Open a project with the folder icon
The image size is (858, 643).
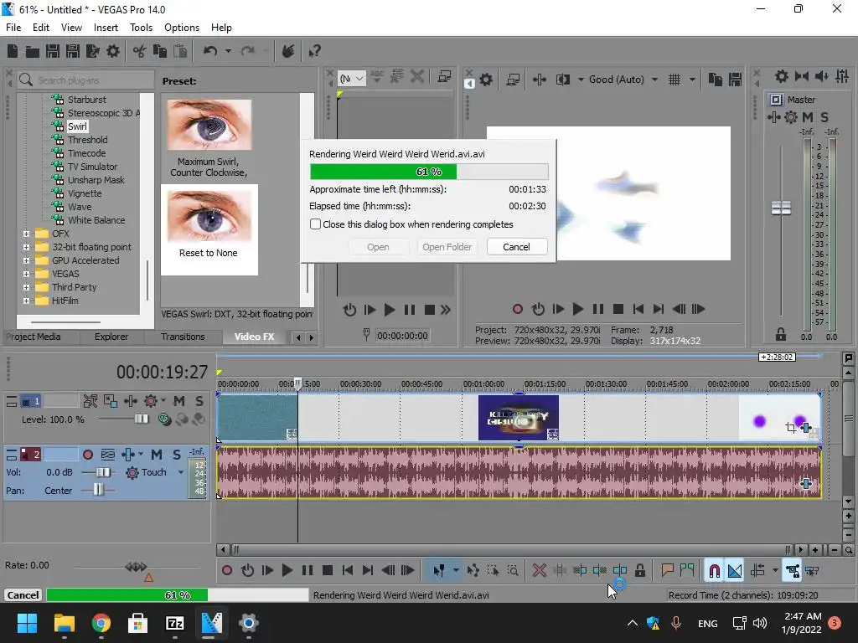[x=33, y=51]
